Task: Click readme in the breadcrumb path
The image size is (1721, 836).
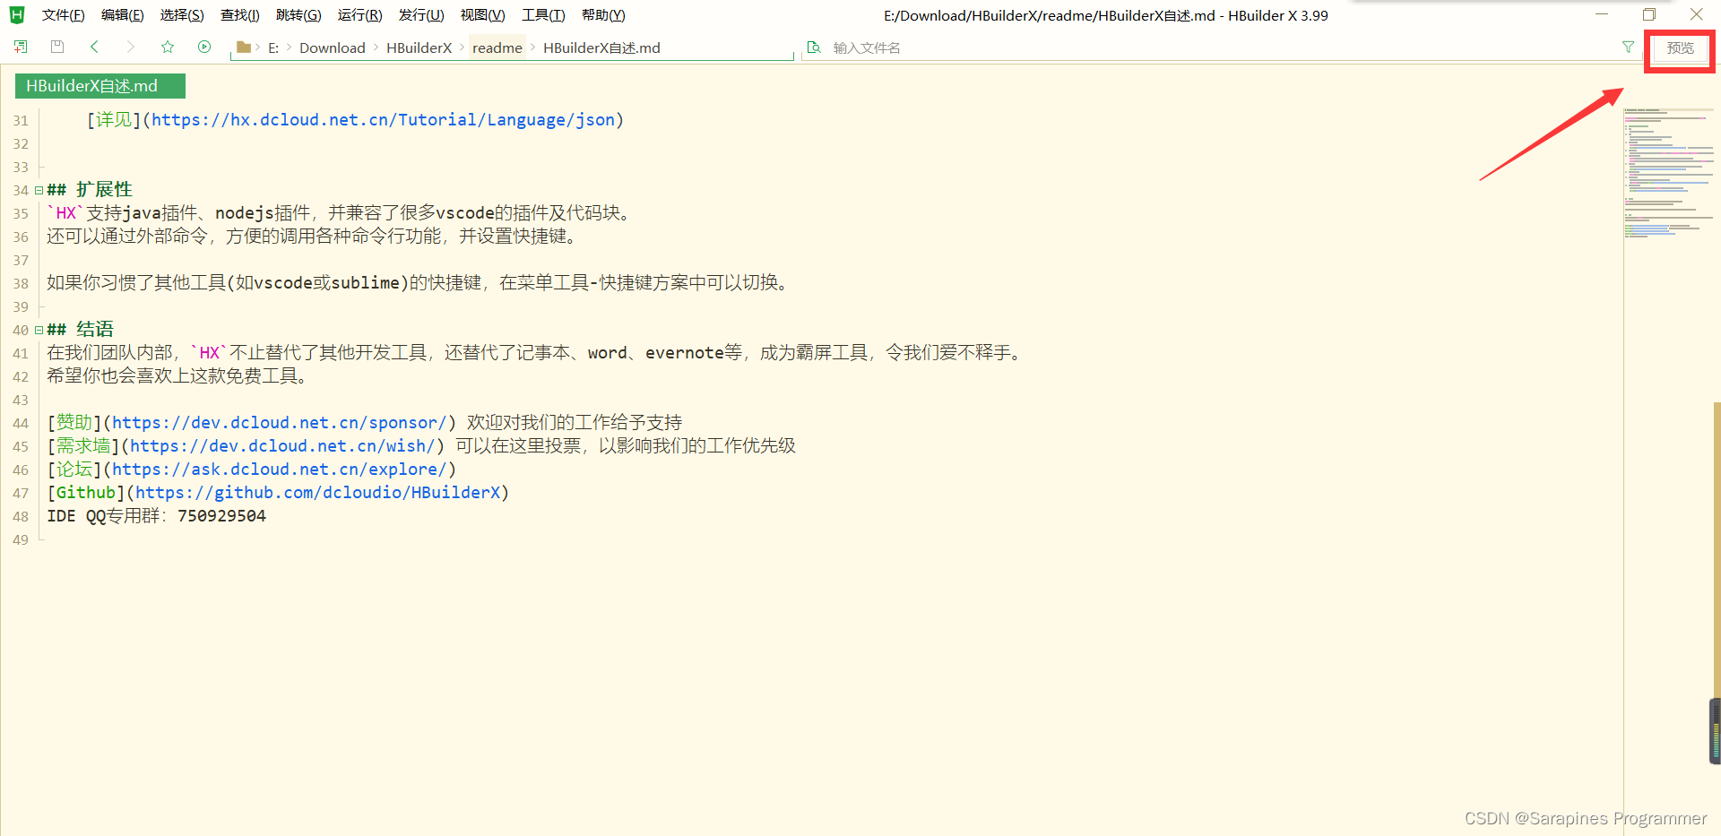Action: tap(497, 48)
